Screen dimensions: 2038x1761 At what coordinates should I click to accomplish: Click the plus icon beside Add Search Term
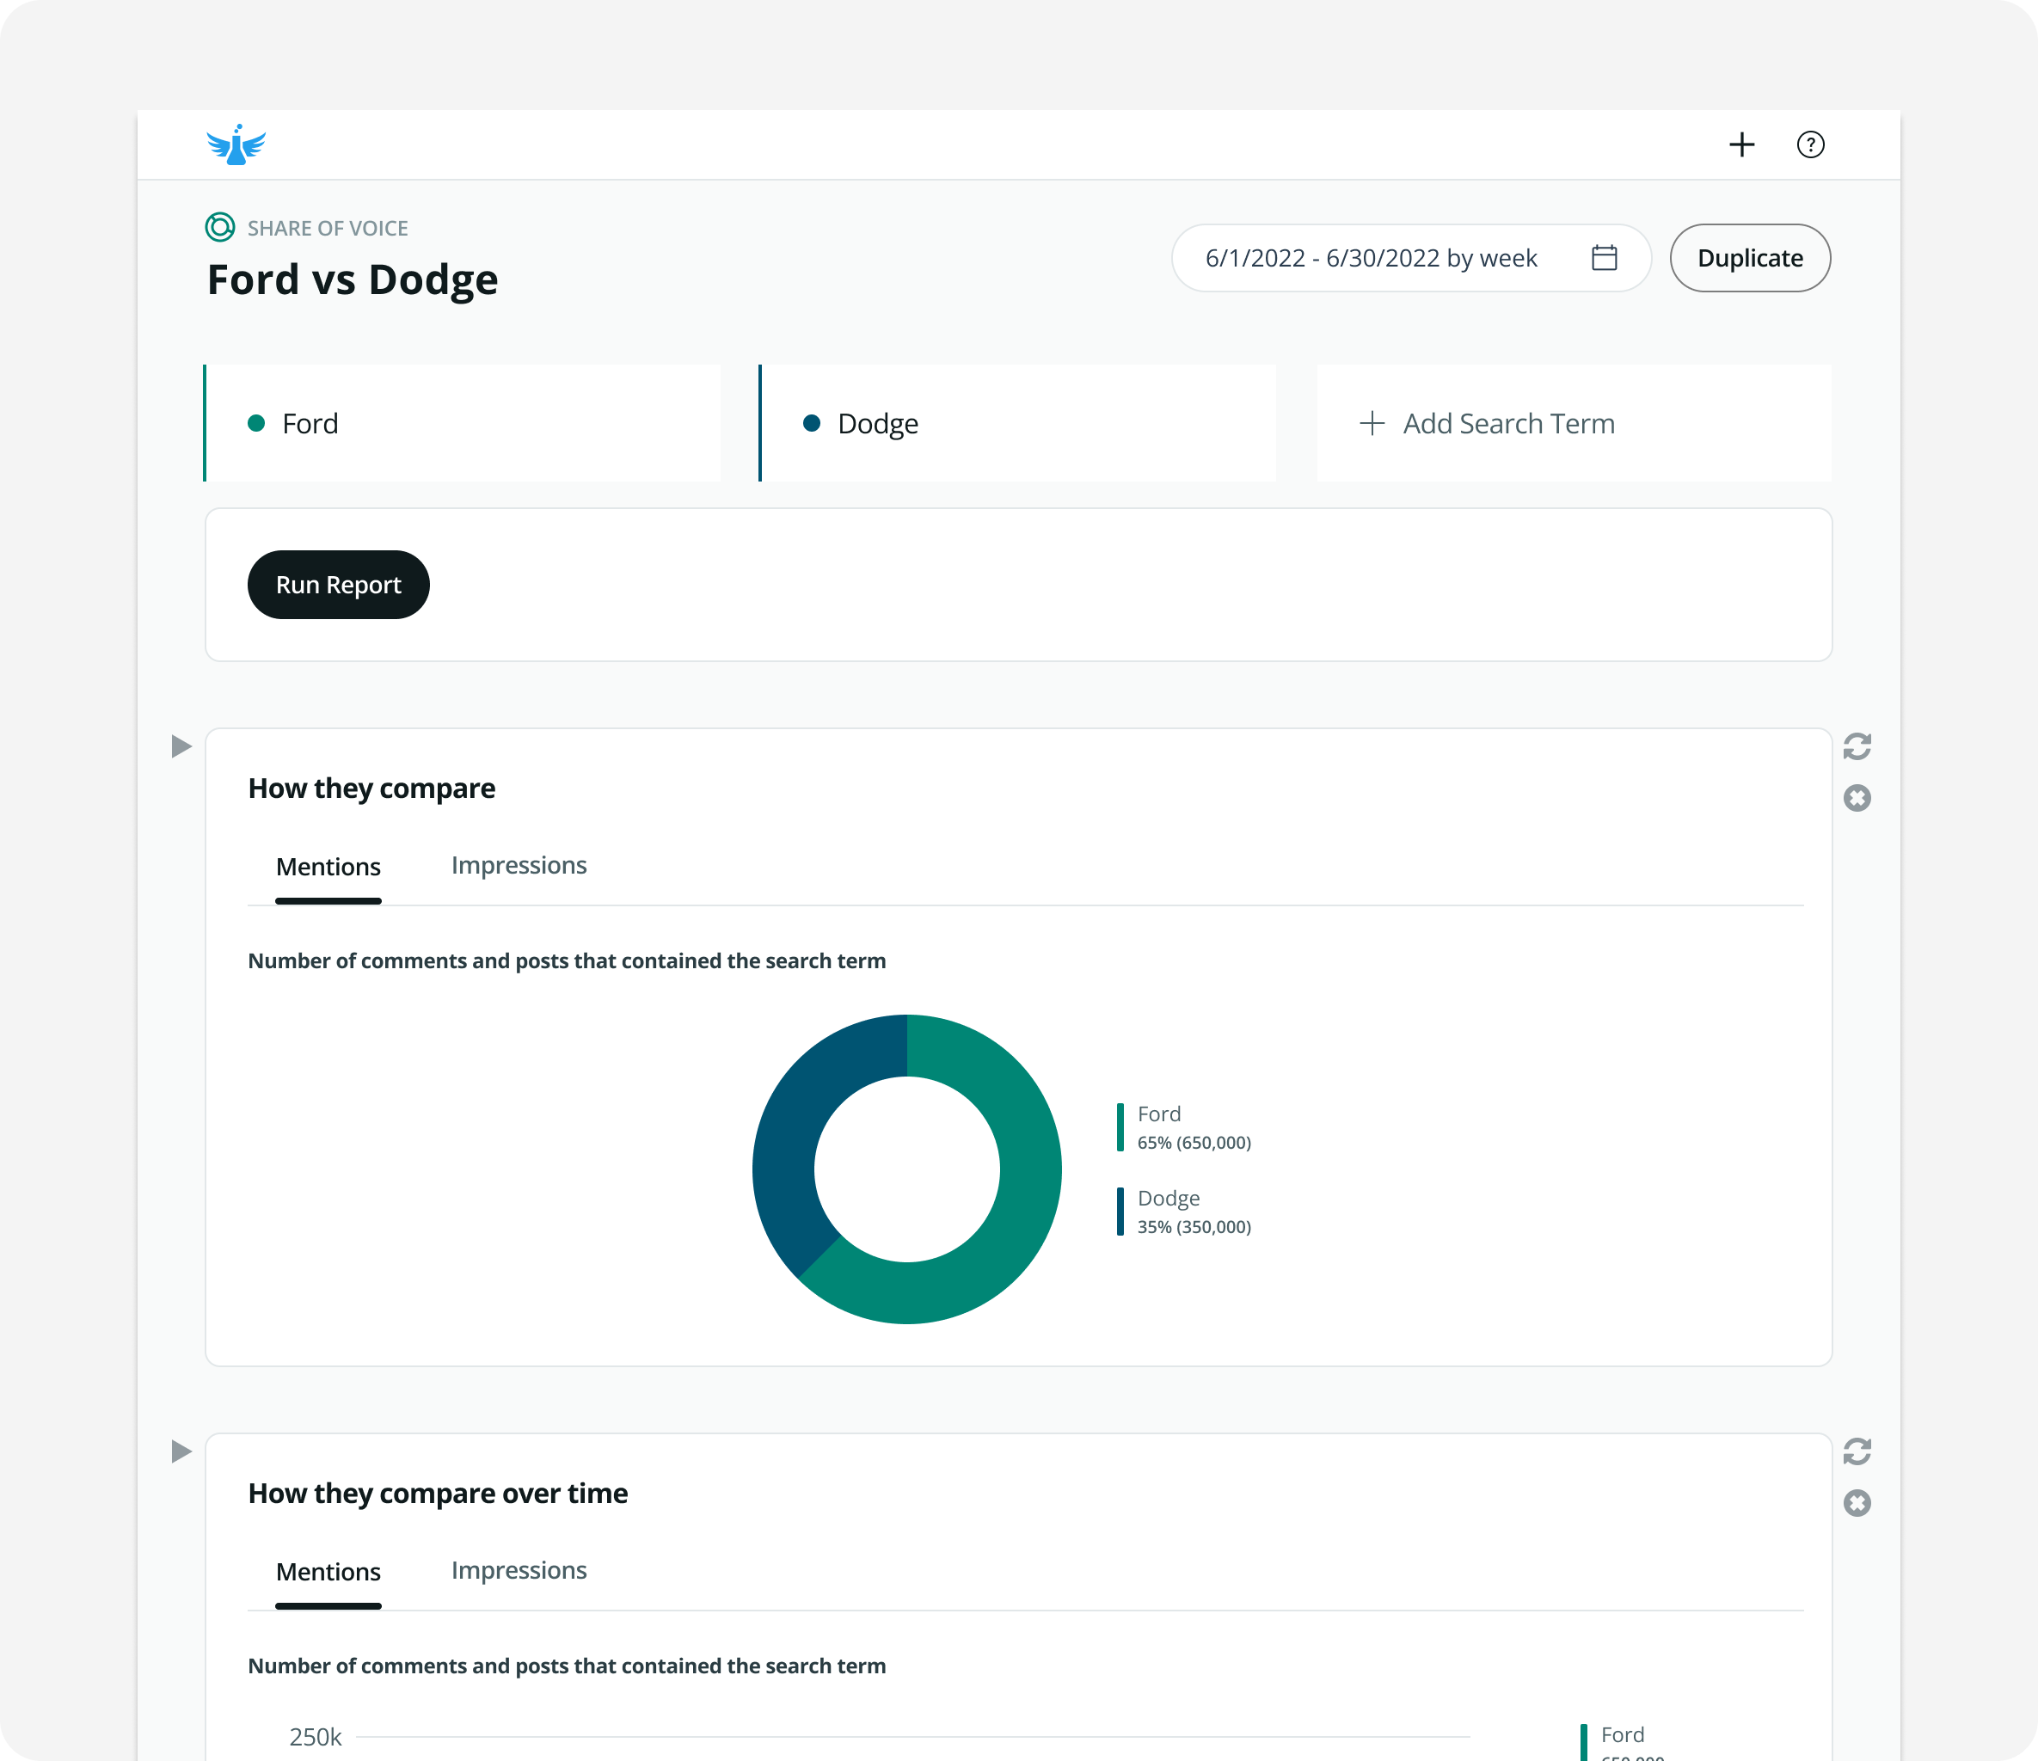click(1372, 423)
